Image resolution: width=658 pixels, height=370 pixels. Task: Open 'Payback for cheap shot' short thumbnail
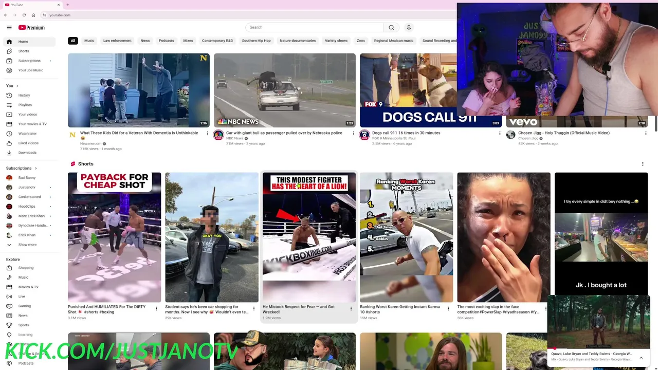(x=114, y=237)
